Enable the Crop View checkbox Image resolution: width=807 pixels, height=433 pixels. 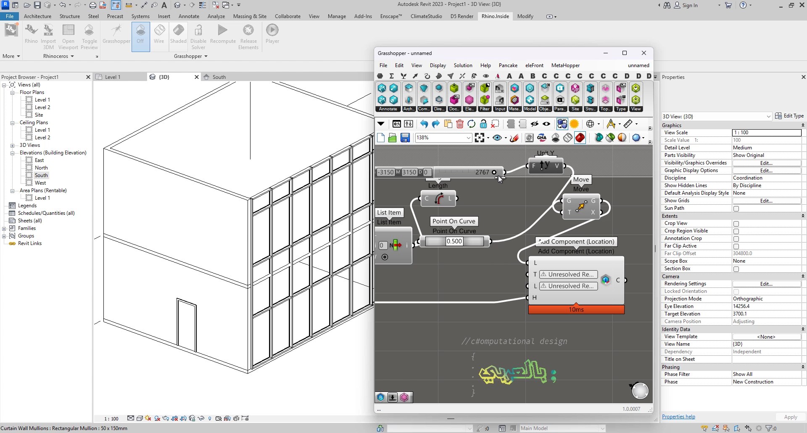[x=736, y=224]
